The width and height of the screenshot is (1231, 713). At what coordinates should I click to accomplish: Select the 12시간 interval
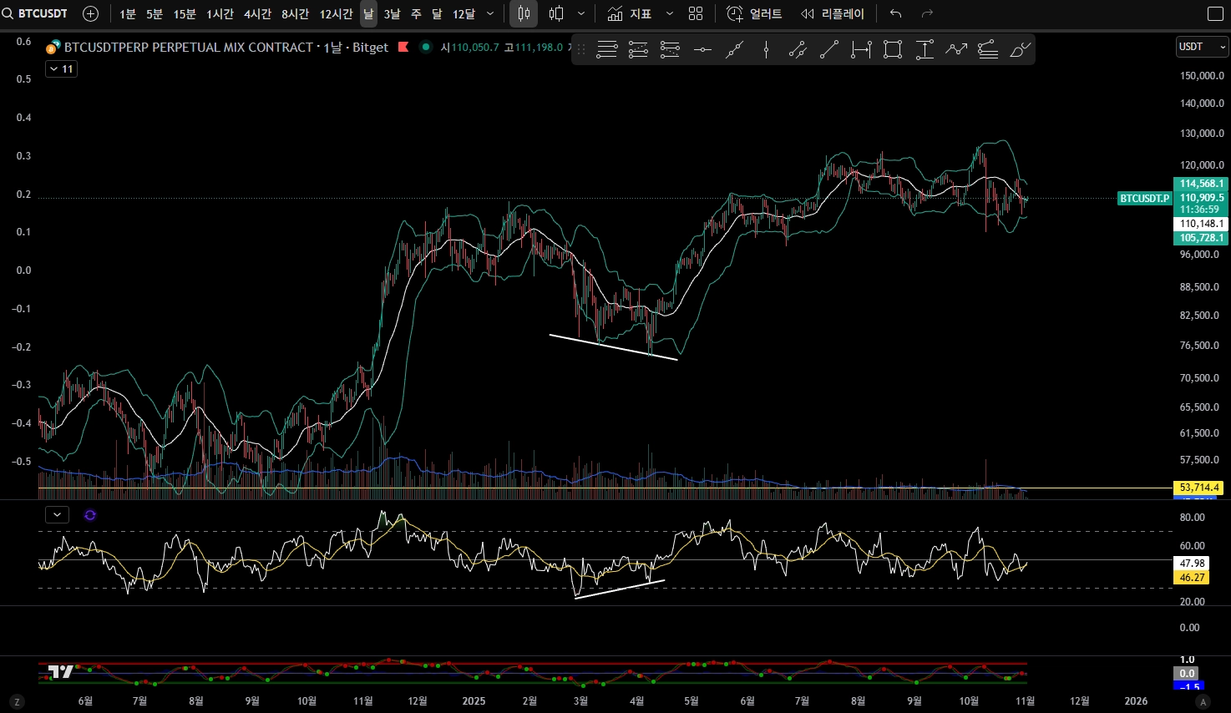coord(336,13)
